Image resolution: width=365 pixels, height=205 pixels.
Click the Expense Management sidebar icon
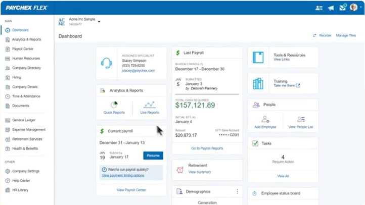coord(8,130)
